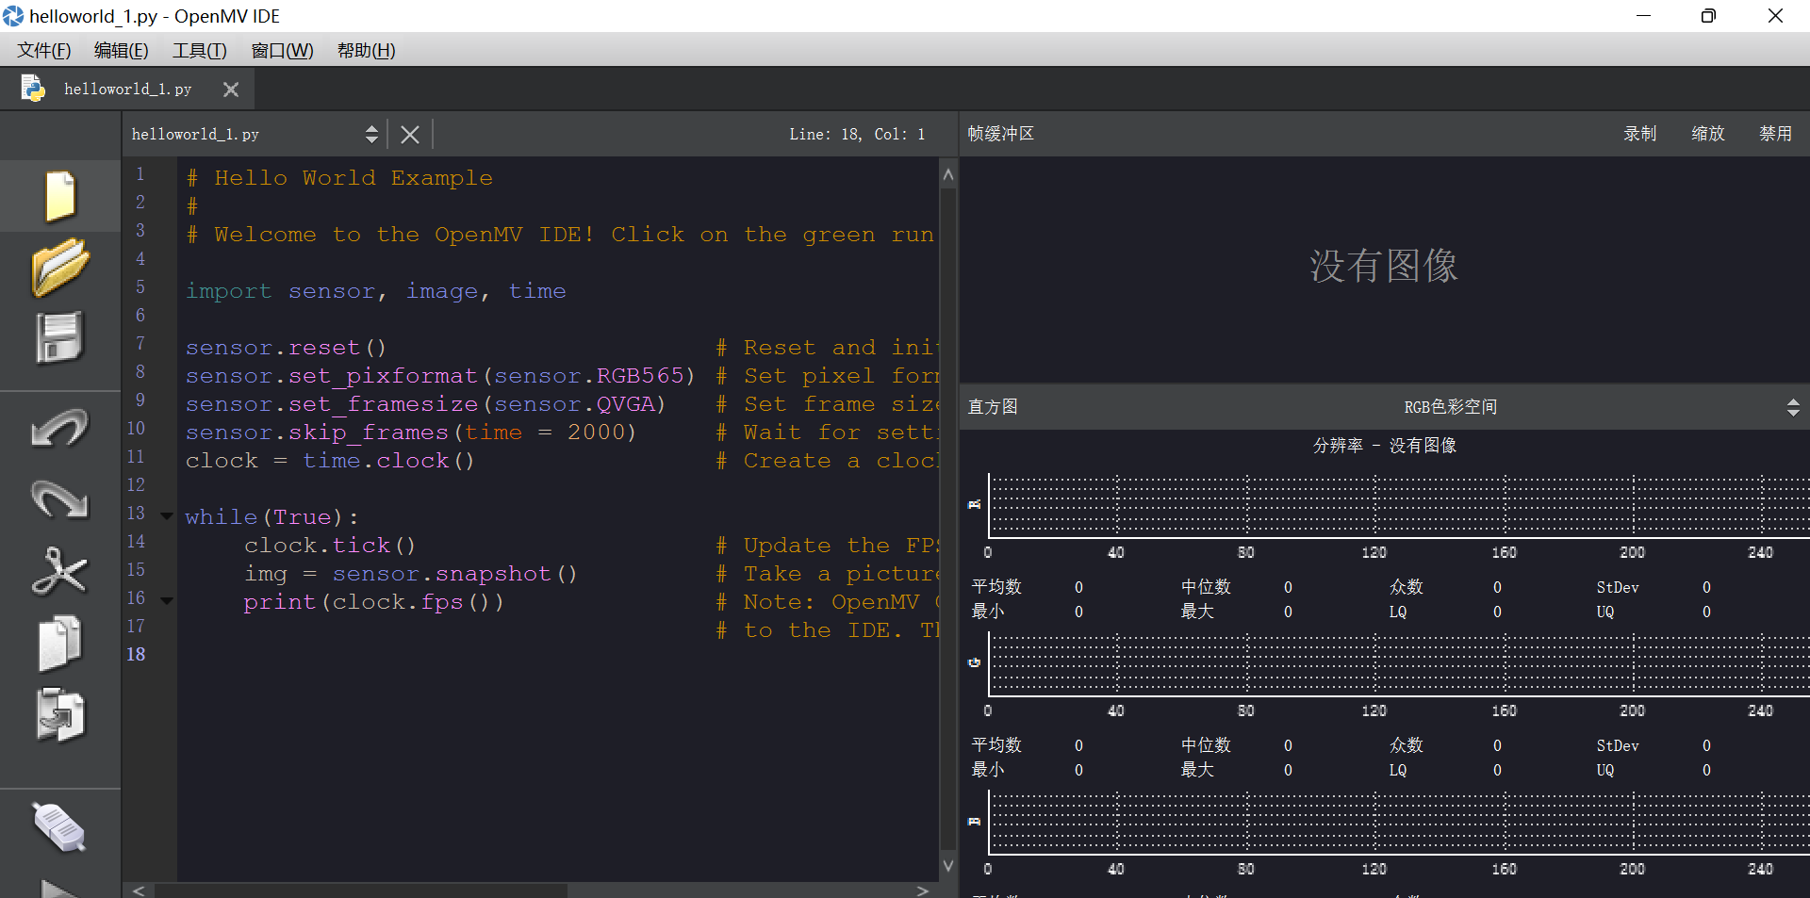
Task: Open the 帮助(H) menu
Action: click(367, 50)
